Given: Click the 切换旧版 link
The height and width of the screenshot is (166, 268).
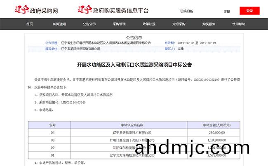Looking at the screenshot, I should click(187, 11).
